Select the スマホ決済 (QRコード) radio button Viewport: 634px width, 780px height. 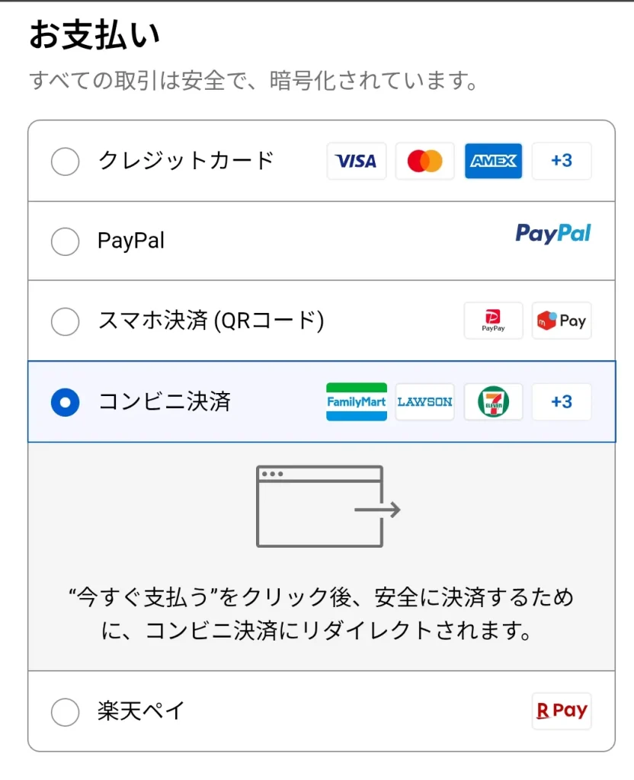65,321
